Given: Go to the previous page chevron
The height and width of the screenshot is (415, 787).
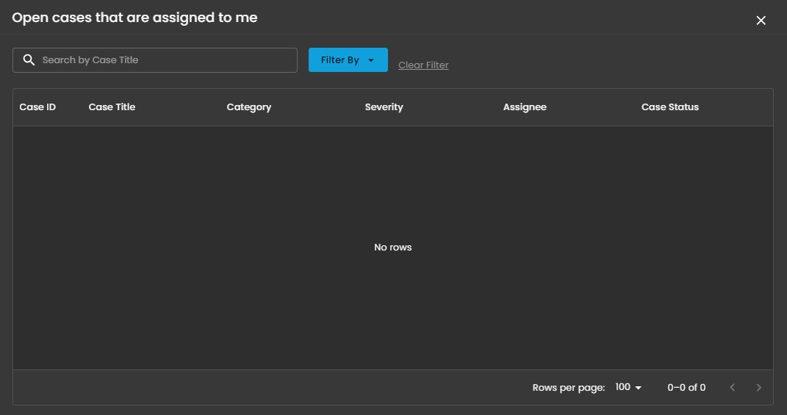Looking at the screenshot, I should tap(732, 387).
